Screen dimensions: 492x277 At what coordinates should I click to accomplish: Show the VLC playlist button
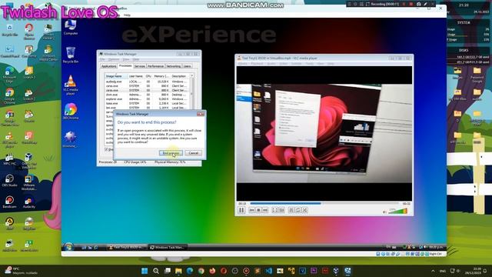[291, 210]
